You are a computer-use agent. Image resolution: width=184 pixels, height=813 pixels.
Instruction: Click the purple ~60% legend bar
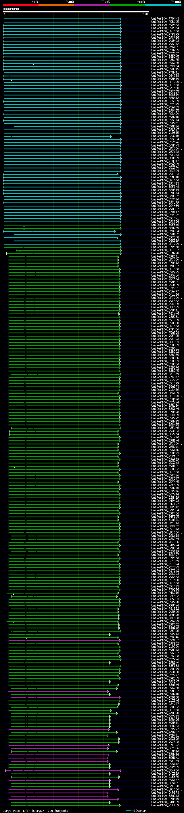[92, 5]
